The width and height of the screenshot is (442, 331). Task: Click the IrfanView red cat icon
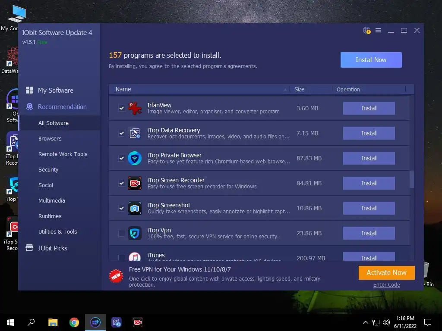tap(135, 108)
